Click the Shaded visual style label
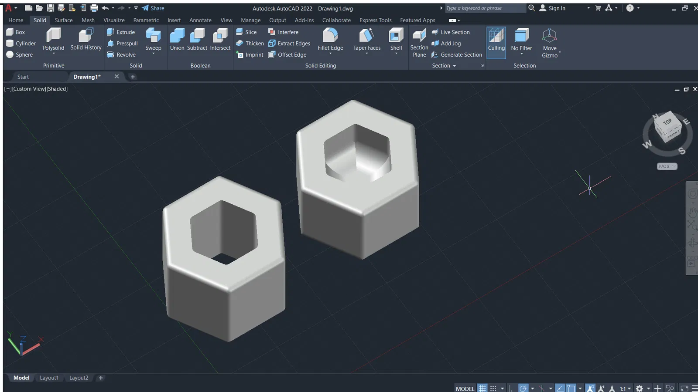698x392 pixels. coord(57,89)
